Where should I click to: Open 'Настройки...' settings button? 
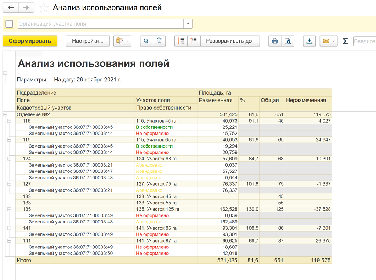coord(88,41)
